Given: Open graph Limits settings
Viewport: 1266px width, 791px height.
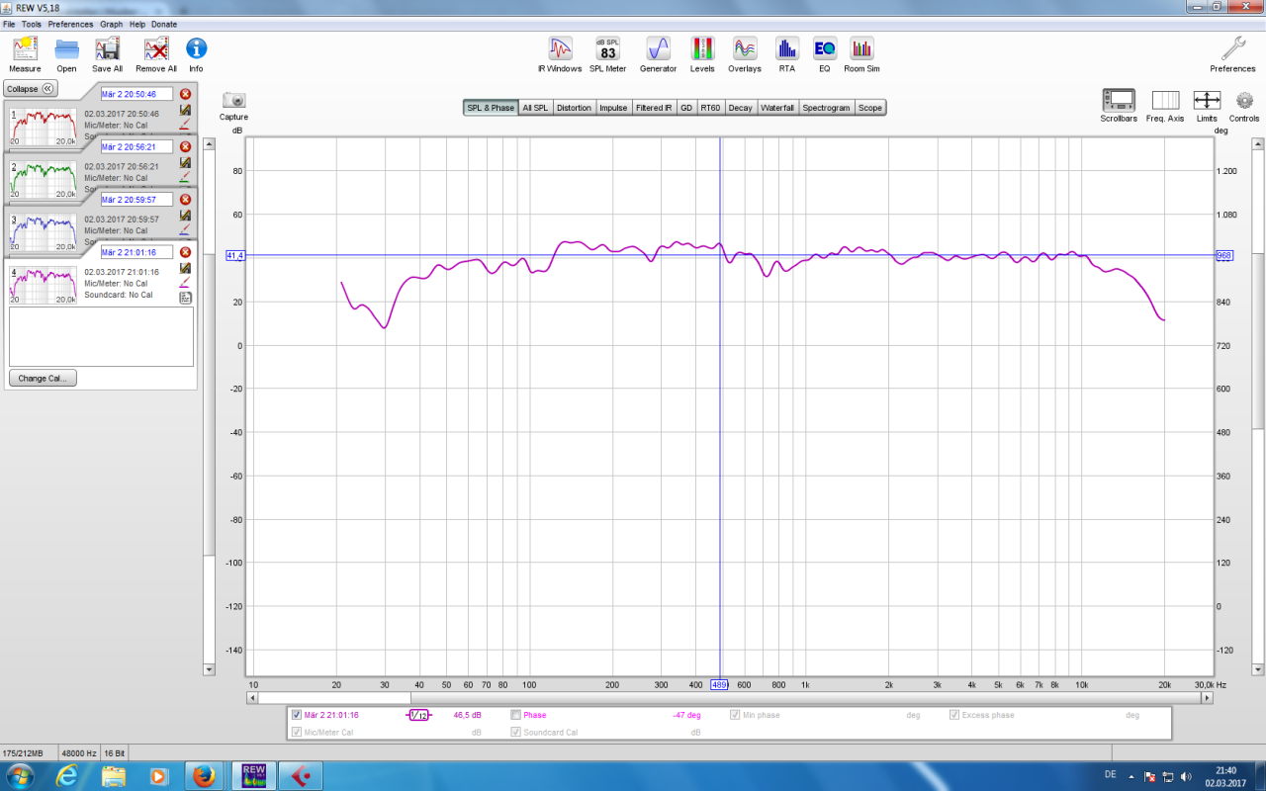Looking at the screenshot, I should tap(1207, 105).
